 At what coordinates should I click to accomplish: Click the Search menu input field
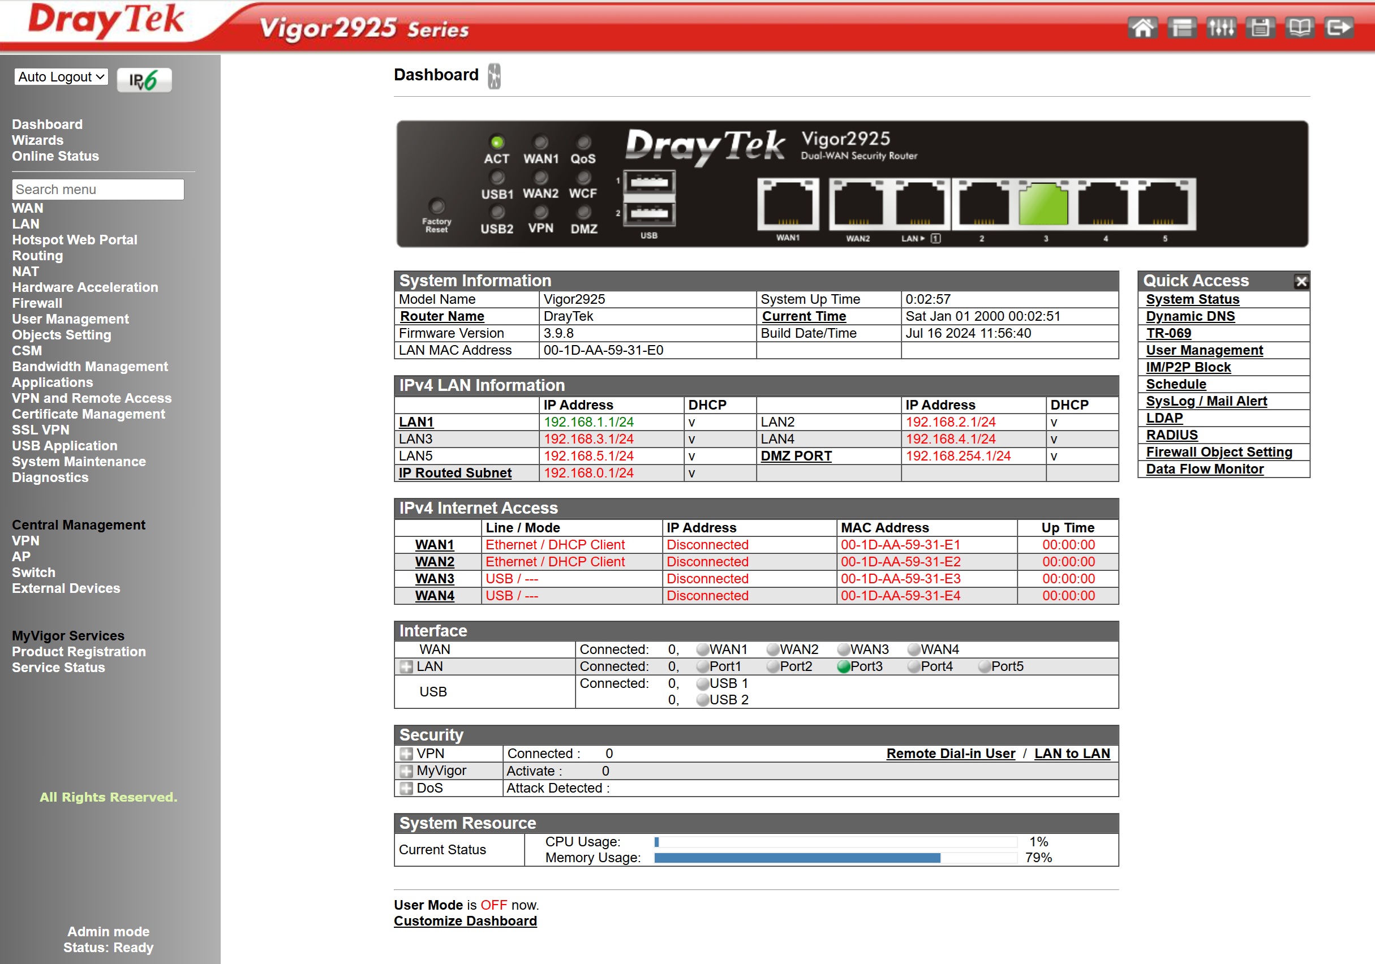pos(98,189)
